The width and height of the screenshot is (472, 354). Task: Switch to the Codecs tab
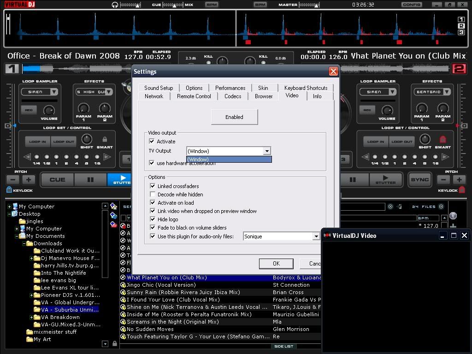(233, 96)
